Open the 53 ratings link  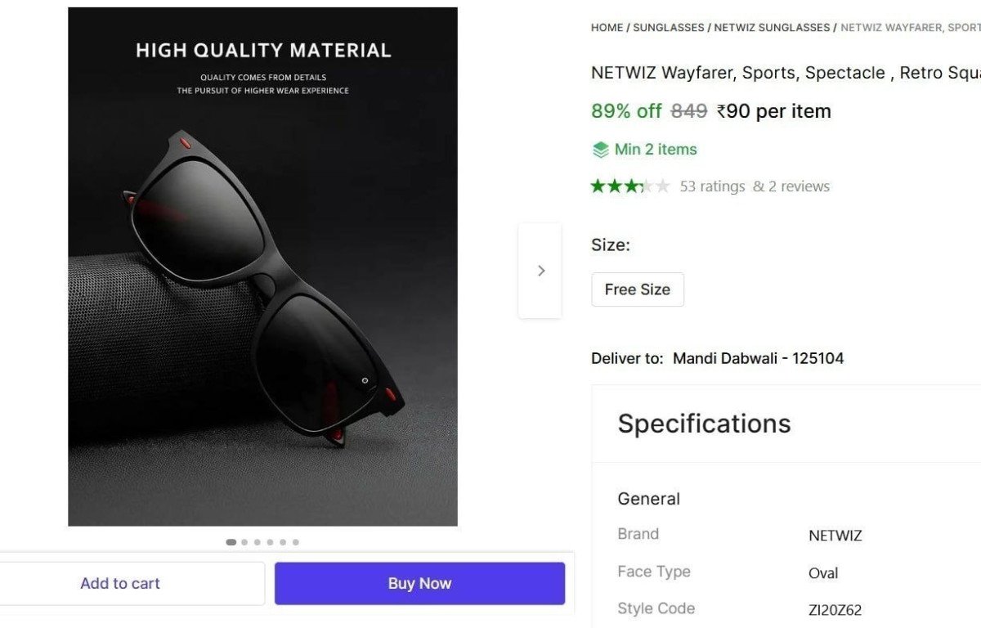[712, 186]
